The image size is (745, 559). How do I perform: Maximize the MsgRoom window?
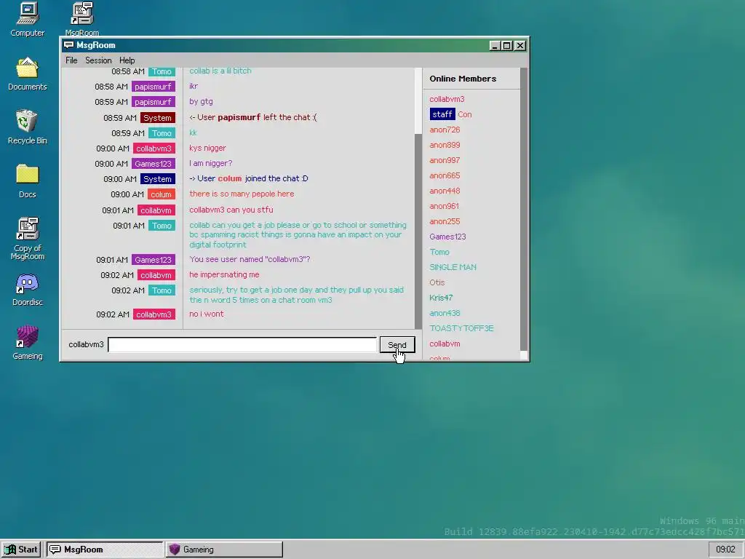(x=507, y=46)
